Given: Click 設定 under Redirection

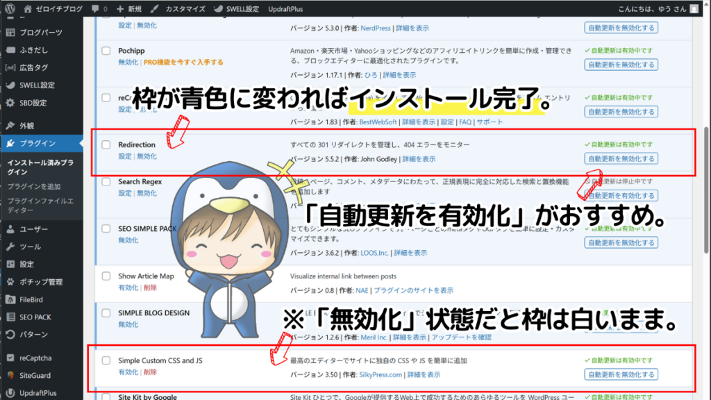Looking at the screenshot, I should click(125, 156).
